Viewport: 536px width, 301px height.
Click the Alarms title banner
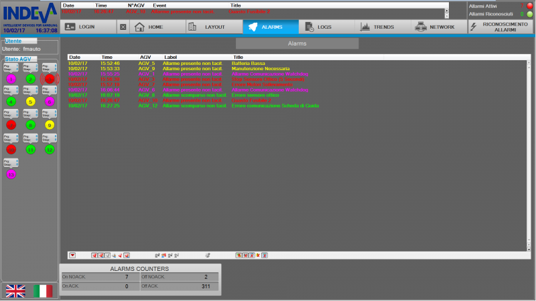pos(297,43)
